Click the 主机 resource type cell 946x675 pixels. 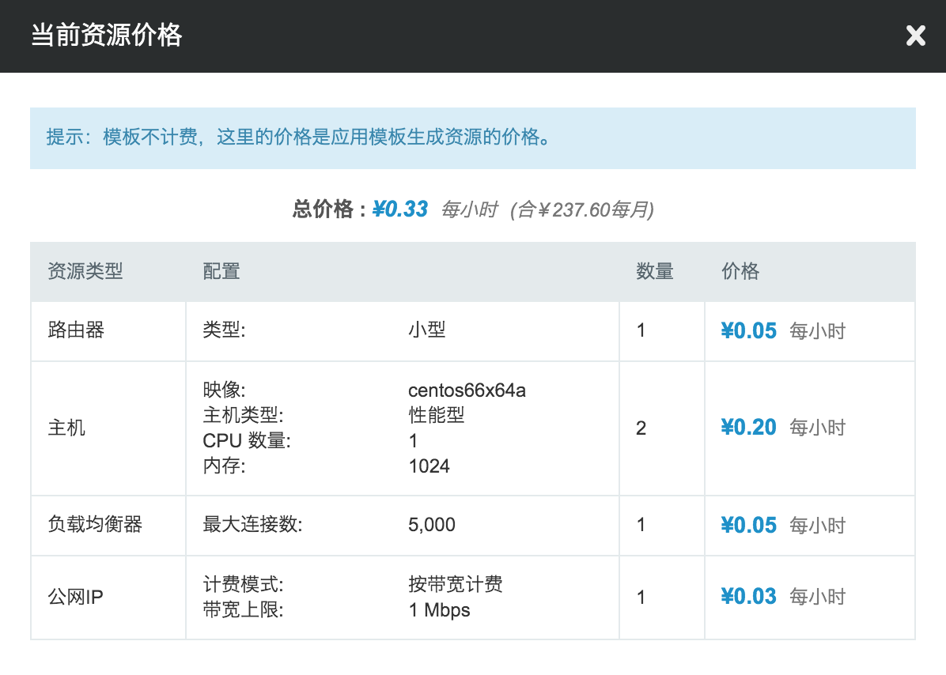[66, 428]
